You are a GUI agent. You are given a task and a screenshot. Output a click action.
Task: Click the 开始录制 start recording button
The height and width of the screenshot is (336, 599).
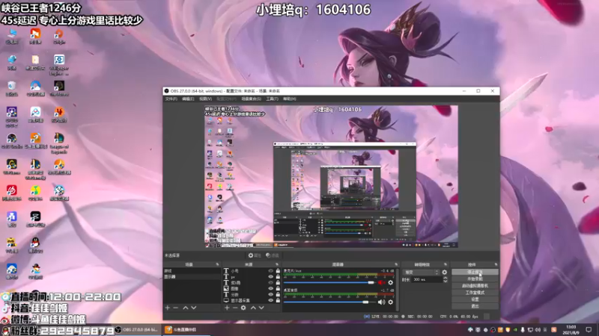(x=475, y=279)
